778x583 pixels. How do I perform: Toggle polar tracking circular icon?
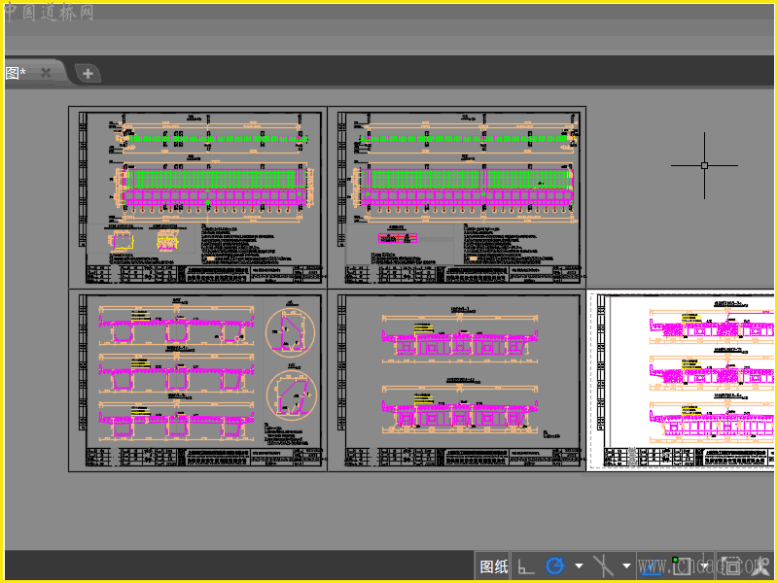555,566
